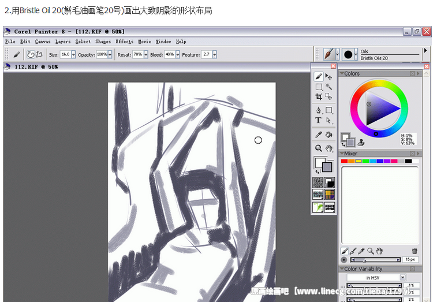Pick the red swatch in the Mixer
The height and width of the screenshot is (302, 433).
click(344, 161)
